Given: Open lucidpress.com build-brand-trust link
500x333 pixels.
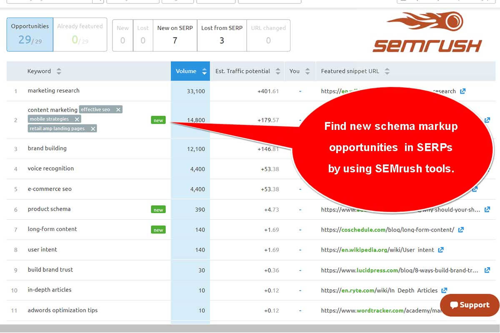Looking at the screenshot, I should point(400,270).
